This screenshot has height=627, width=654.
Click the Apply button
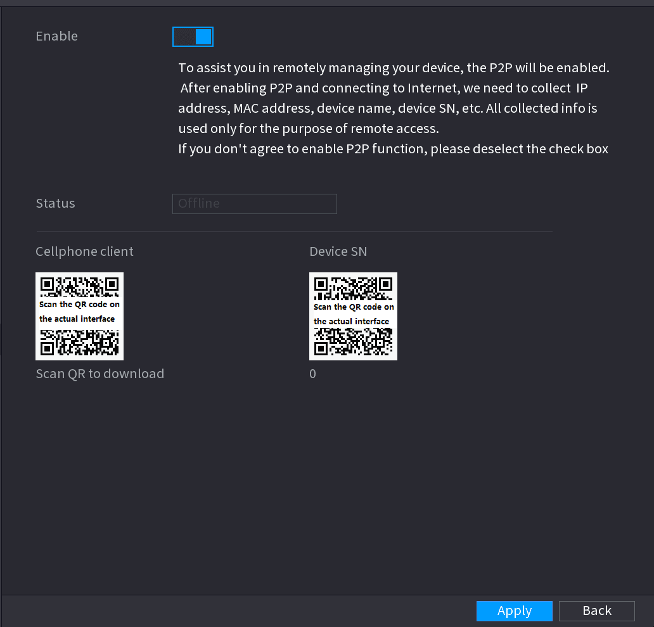click(x=515, y=611)
